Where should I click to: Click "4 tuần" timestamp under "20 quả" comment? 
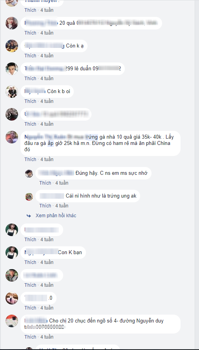(x=47, y=33)
